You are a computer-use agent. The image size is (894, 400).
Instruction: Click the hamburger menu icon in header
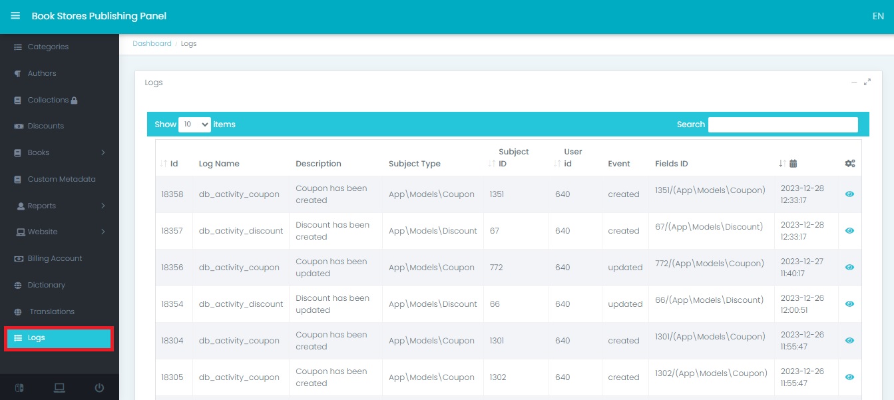[x=15, y=16]
